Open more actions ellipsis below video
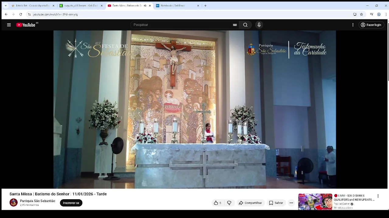 291,203
